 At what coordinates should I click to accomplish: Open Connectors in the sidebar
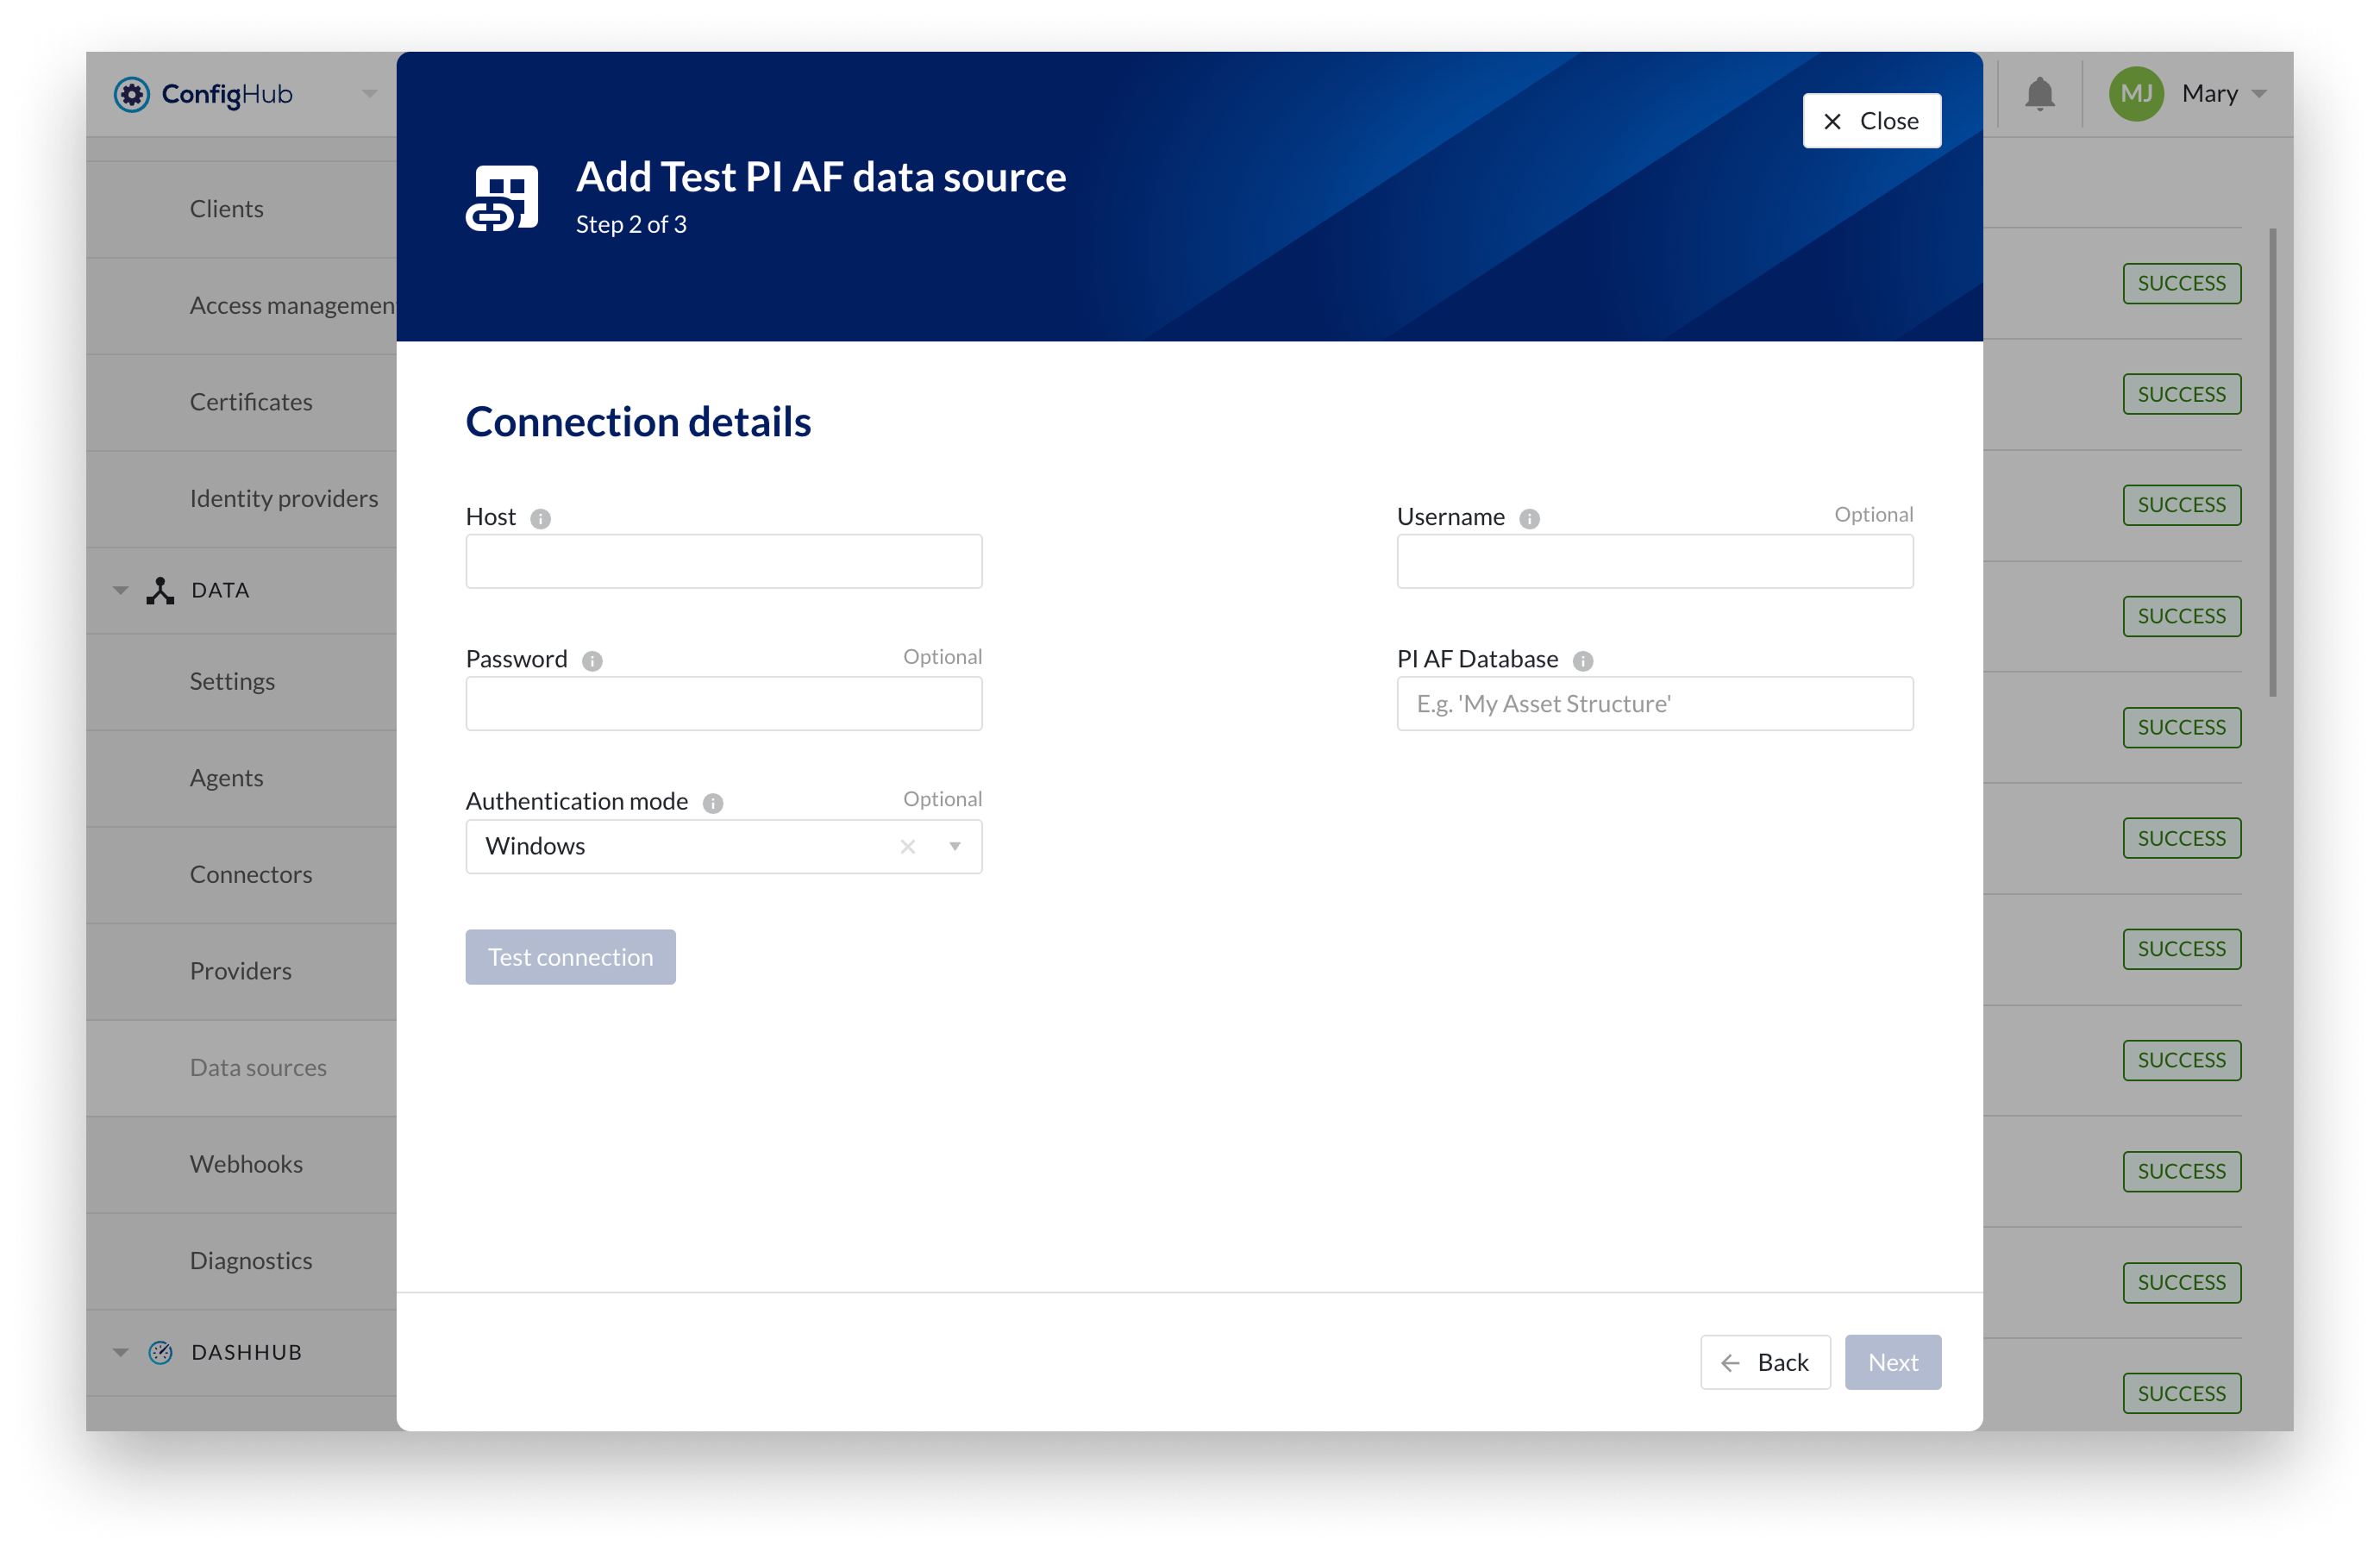pos(251,874)
